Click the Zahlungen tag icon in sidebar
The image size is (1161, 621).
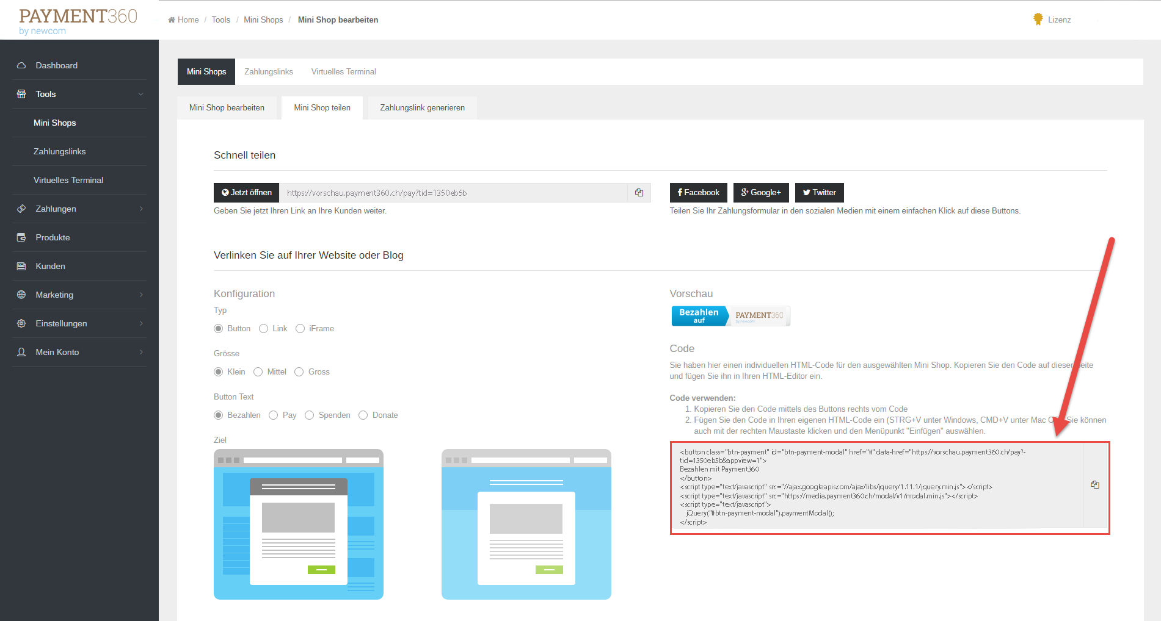(x=21, y=209)
